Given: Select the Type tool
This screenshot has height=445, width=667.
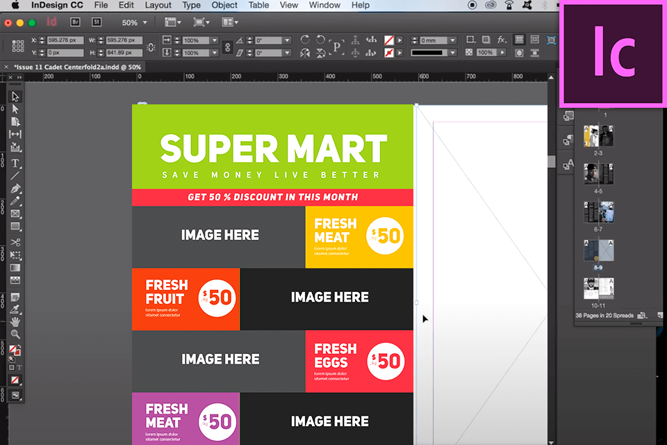Looking at the screenshot, I should pyautogui.click(x=15, y=163).
